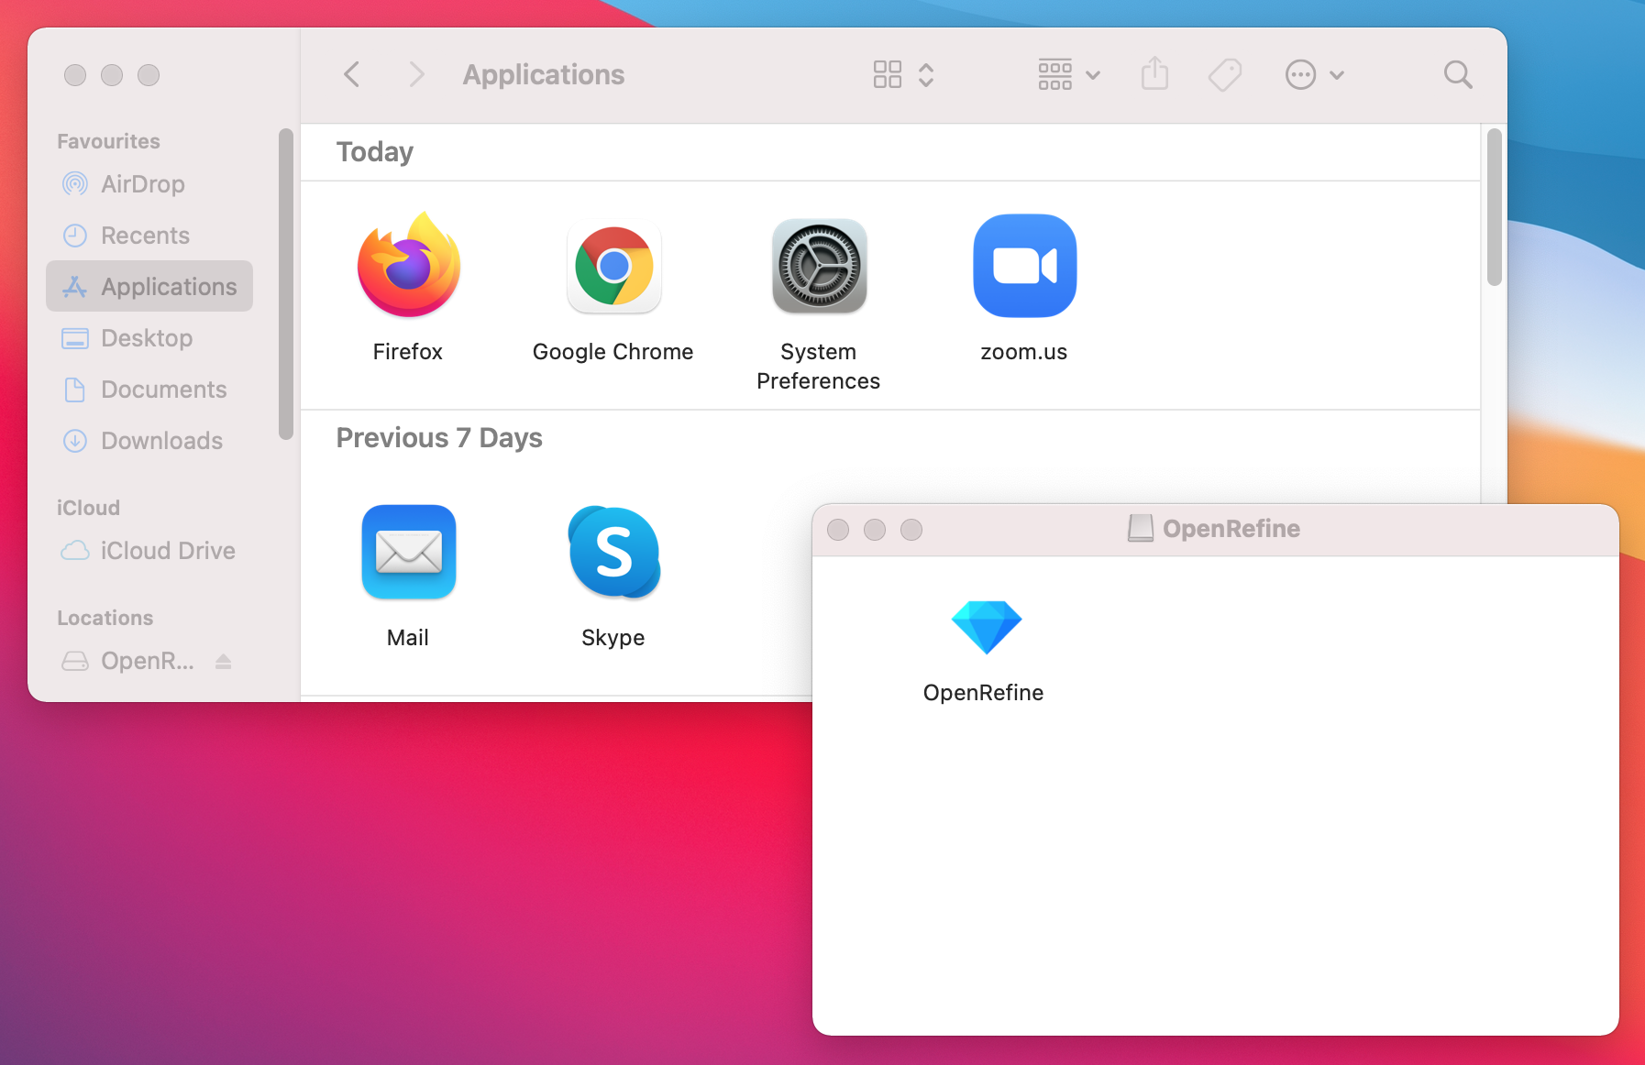Launch Google Chrome
The height and width of the screenshot is (1065, 1645).
(x=613, y=267)
